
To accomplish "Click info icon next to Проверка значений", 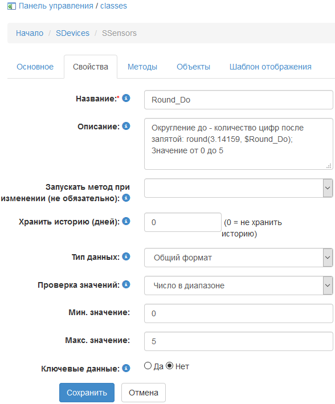I will (126, 284).
